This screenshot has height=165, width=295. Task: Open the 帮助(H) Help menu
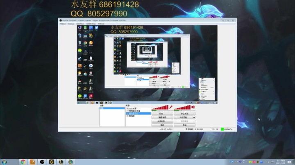(x=101, y=24)
